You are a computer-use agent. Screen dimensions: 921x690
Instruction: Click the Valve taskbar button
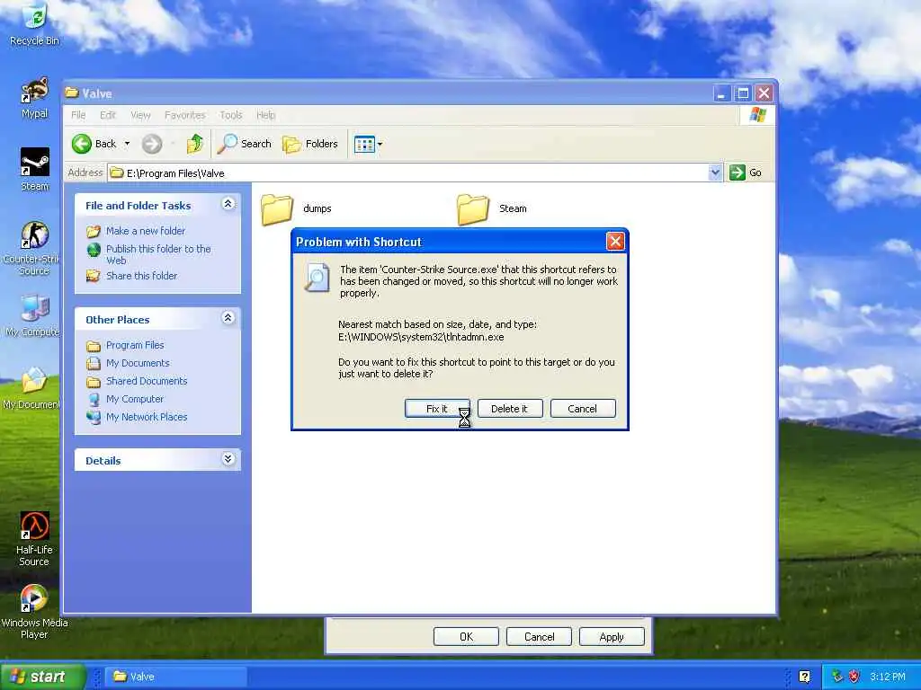176,677
